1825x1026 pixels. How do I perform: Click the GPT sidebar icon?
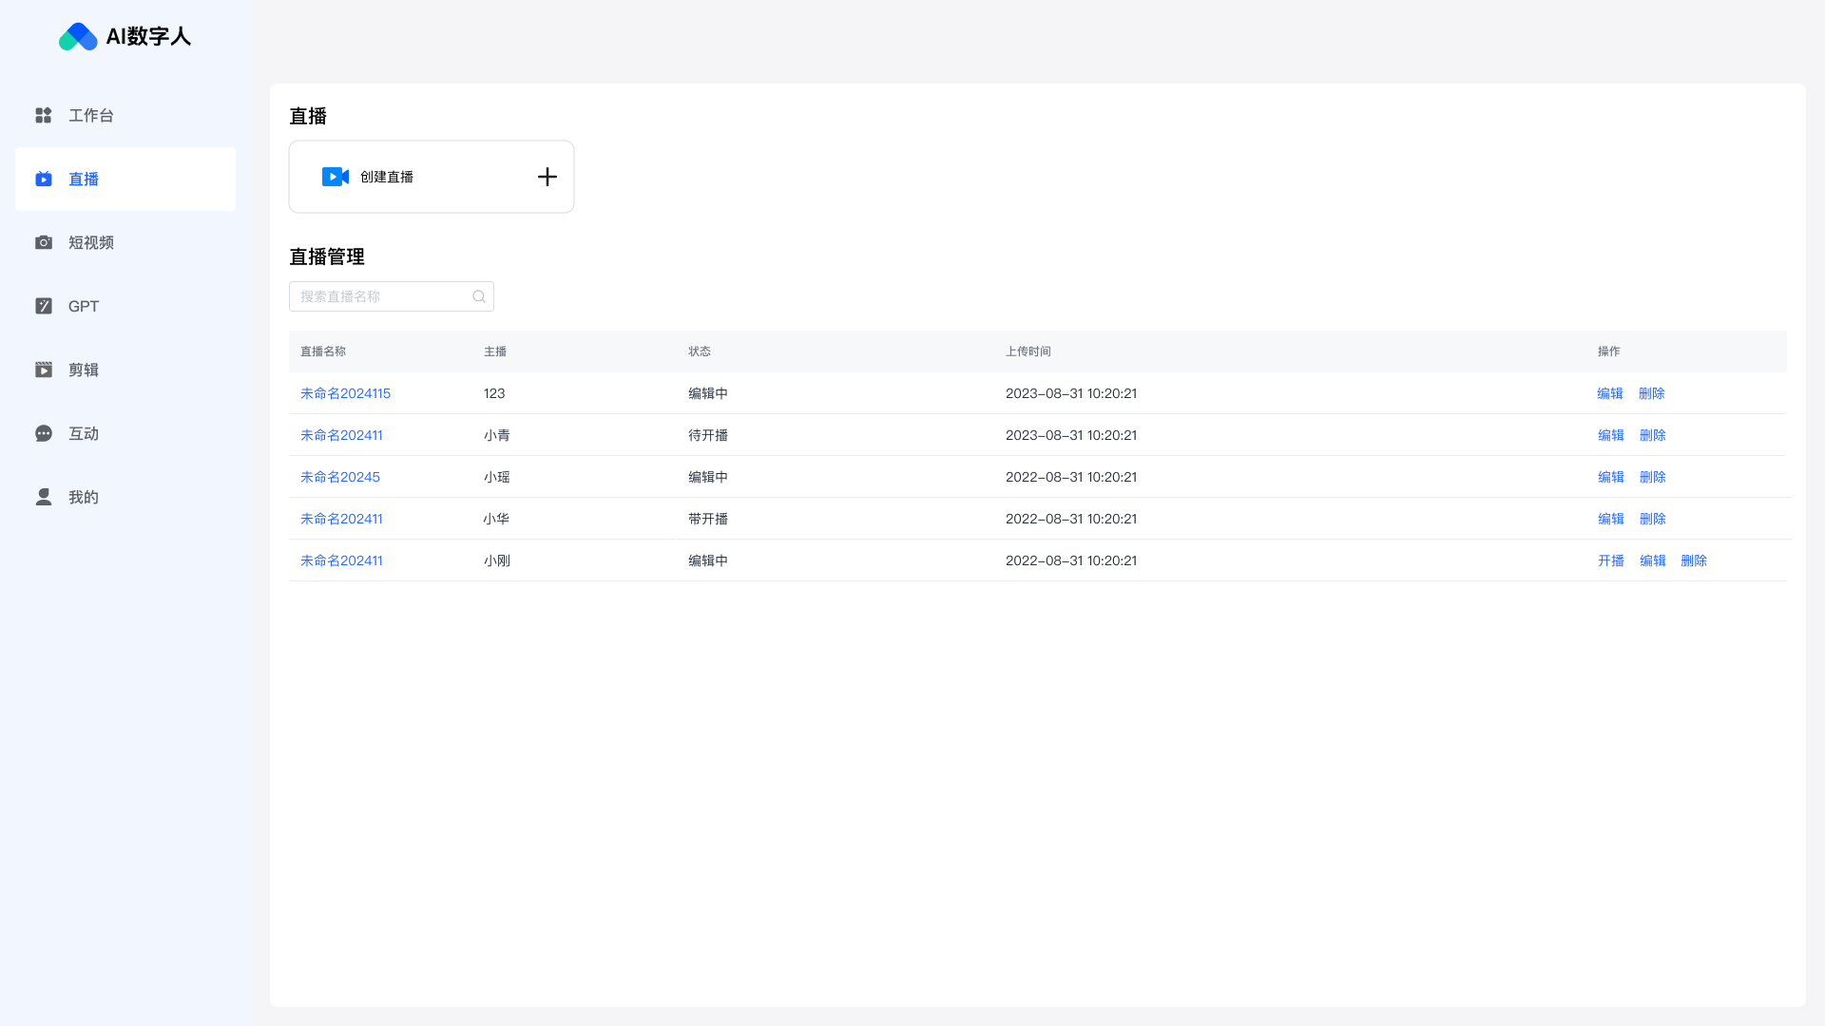[x=44, y=306]
